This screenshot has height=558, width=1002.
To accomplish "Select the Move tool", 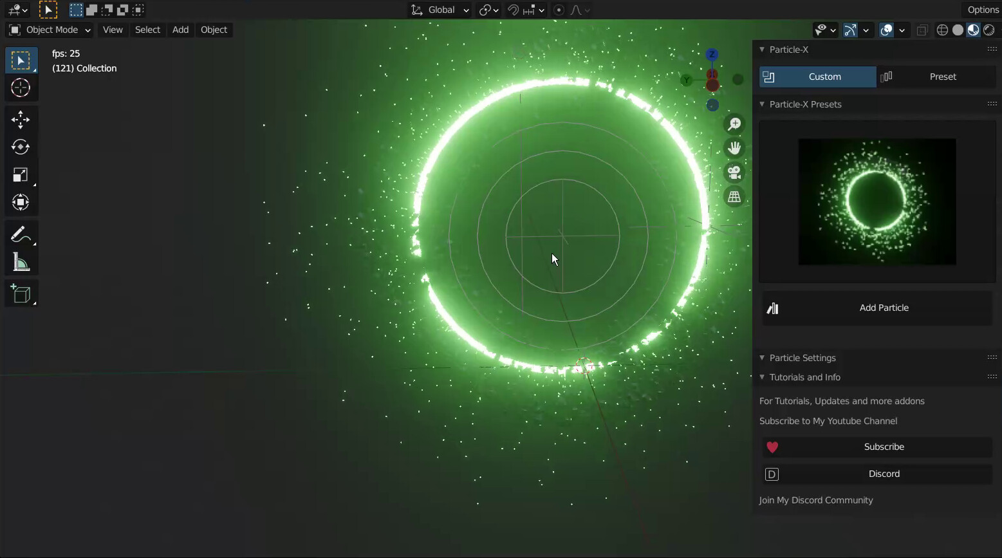I will pyautogui.click(x=21, y=120).
